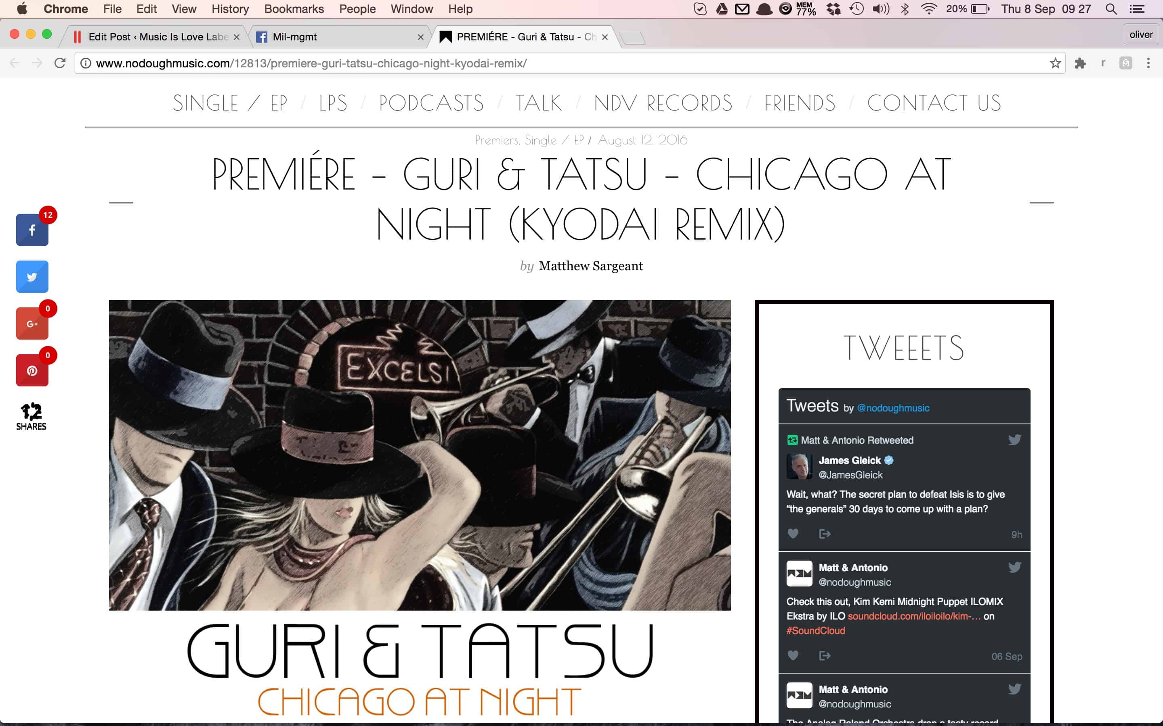The image size is (1163, 726).
Task: Open 06 Sep tweet timestamp
Action: click(1006, 656)
